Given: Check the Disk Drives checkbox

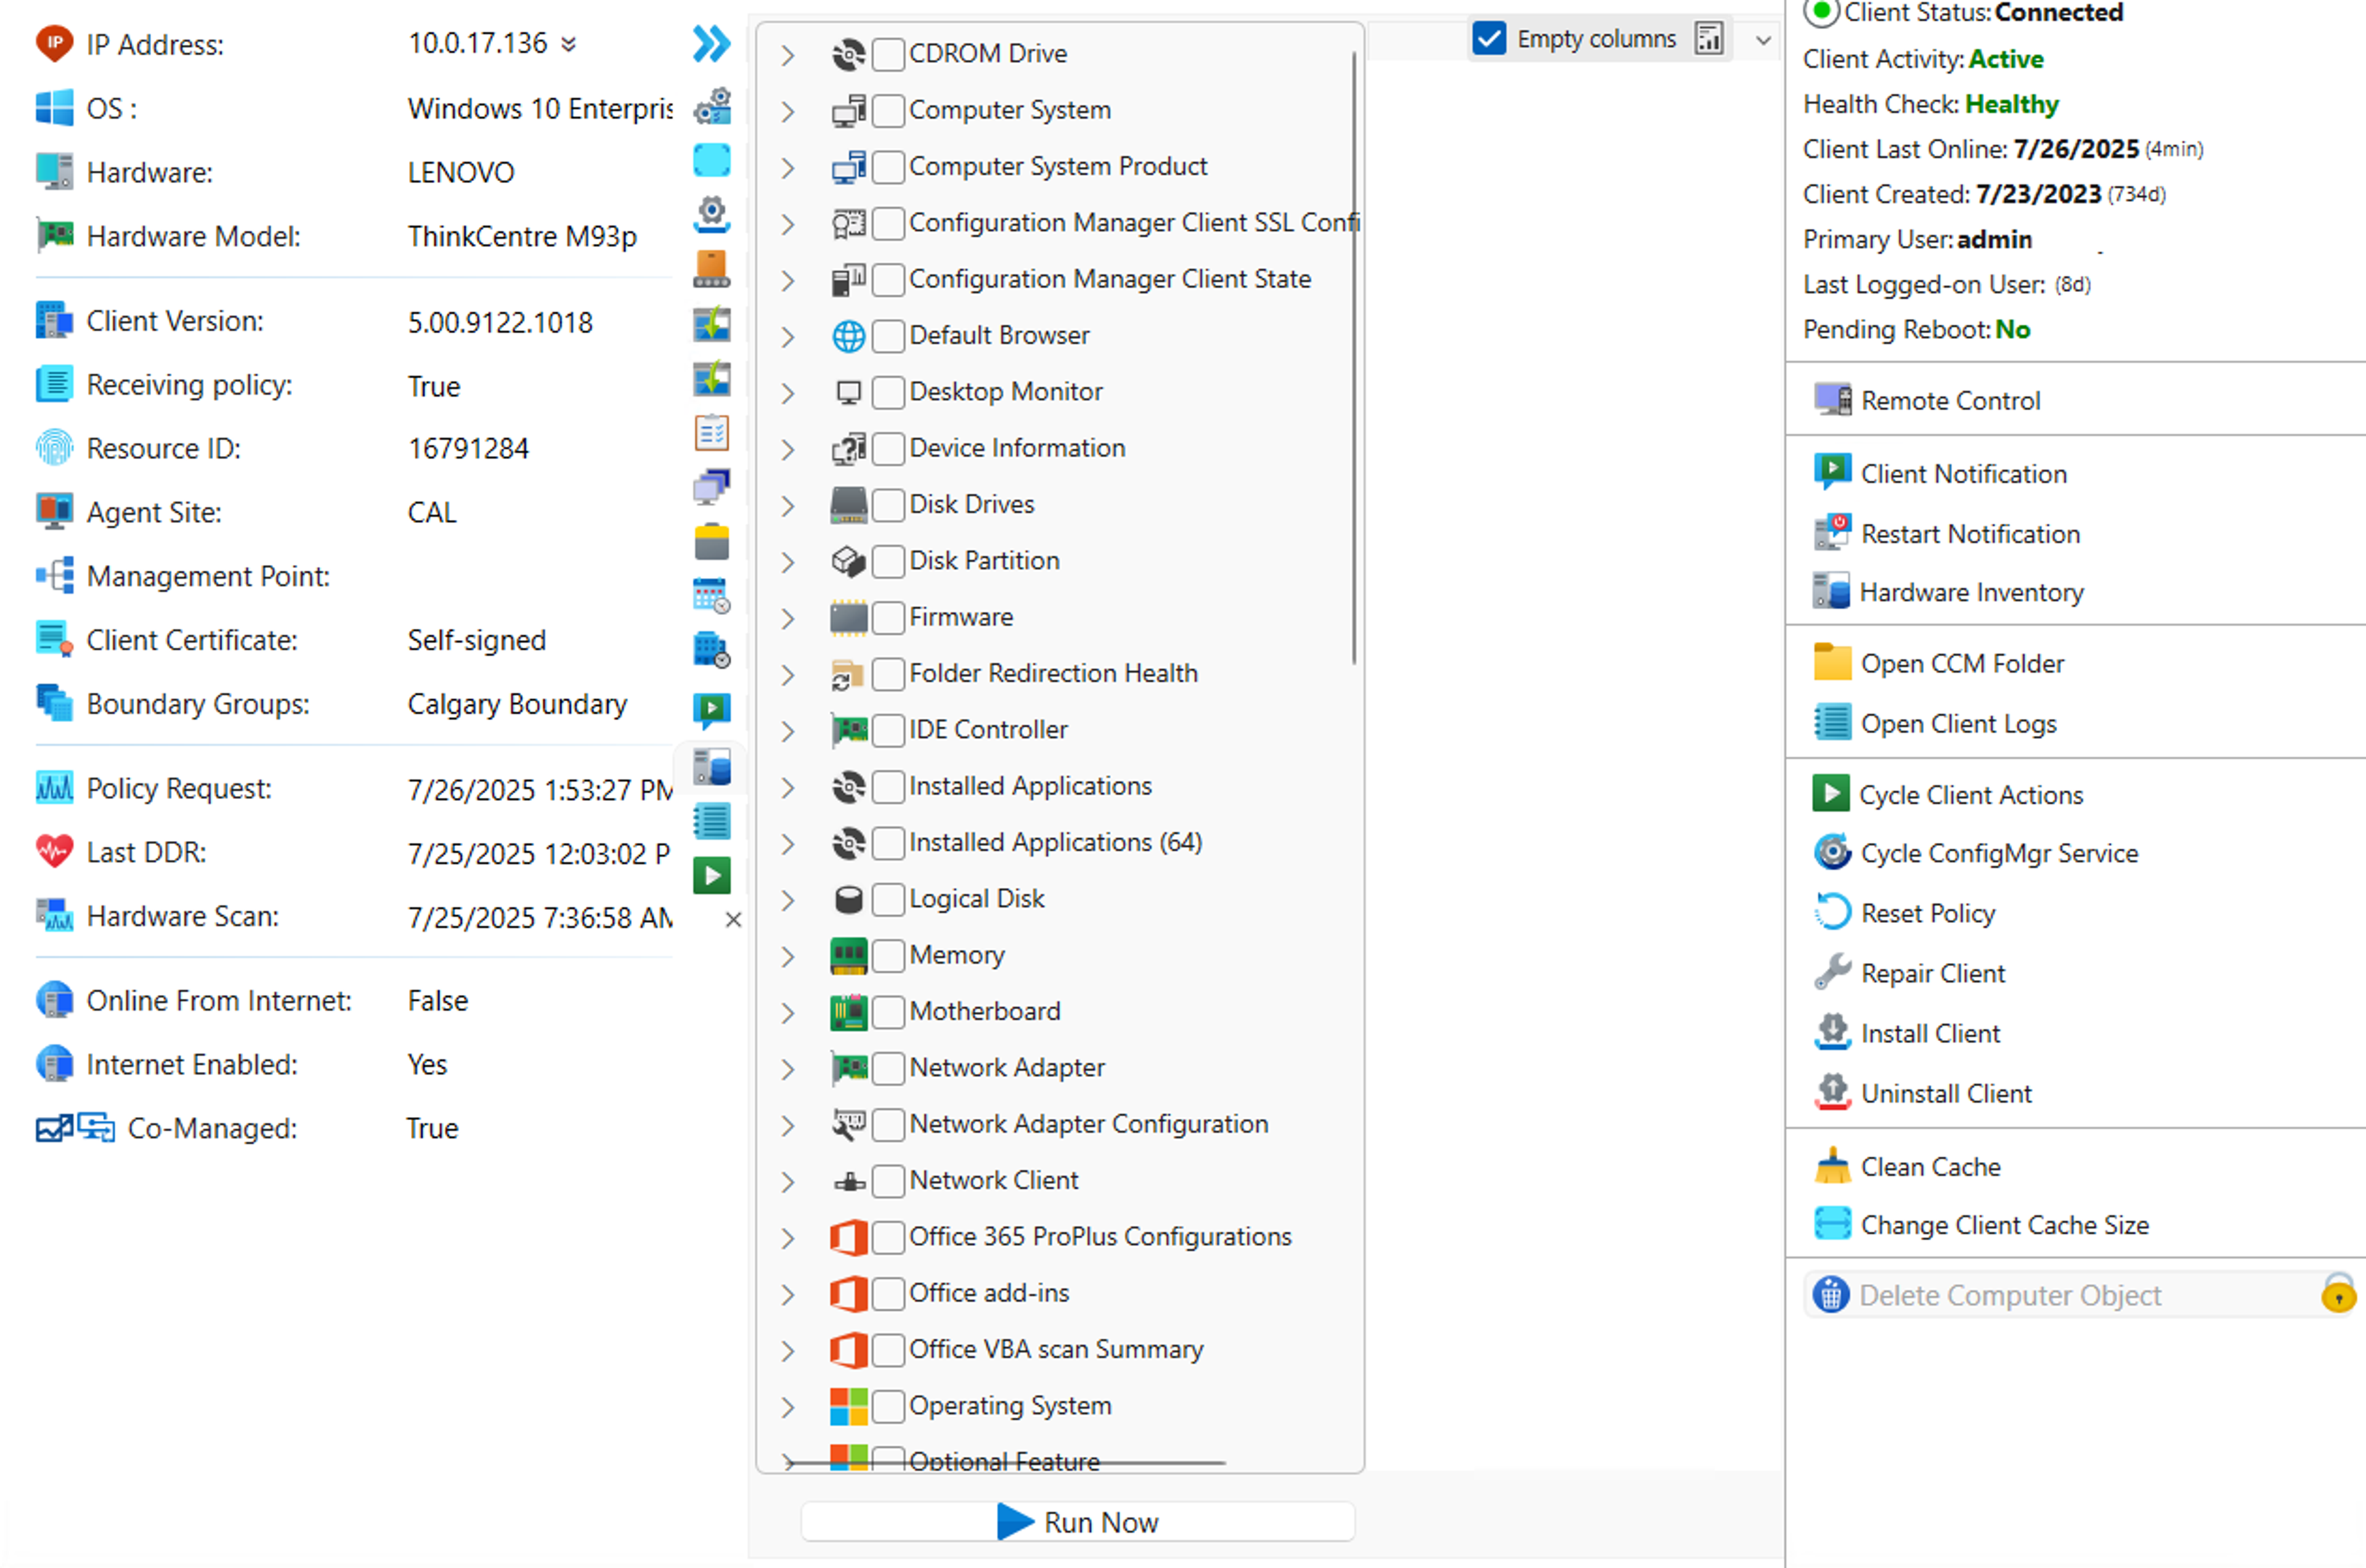Looking at the screenshot, I should point(888,505).
